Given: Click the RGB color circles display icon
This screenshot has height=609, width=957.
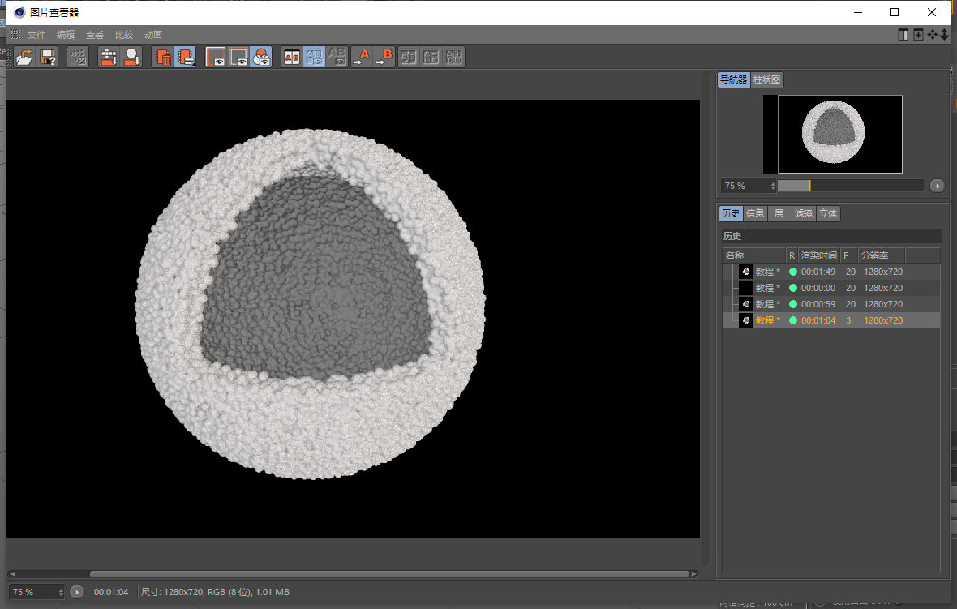Looking at the screenshot, I should (261, 57).
